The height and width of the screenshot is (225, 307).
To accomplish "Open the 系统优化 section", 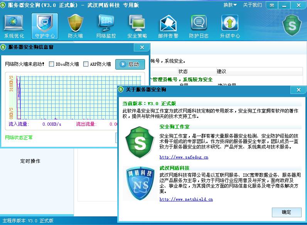I will pyautogui.click(x=14, y=27).
